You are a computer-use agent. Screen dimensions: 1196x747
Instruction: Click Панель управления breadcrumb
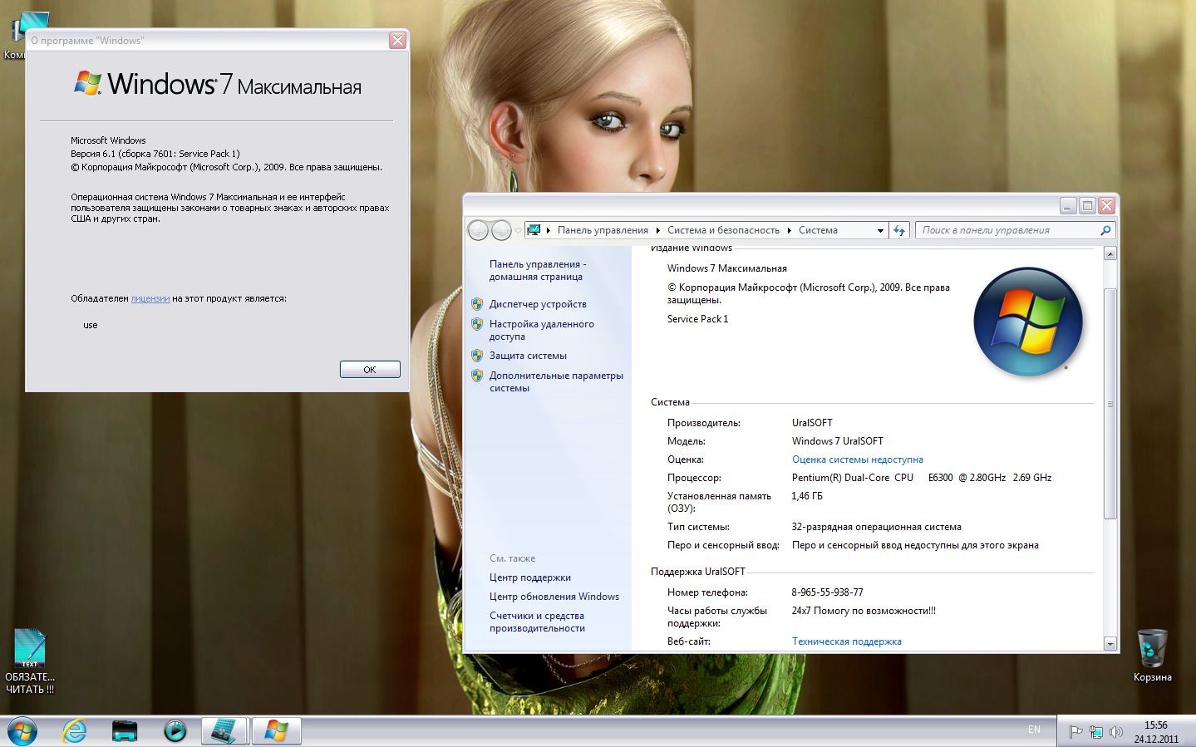coord(603,230)
